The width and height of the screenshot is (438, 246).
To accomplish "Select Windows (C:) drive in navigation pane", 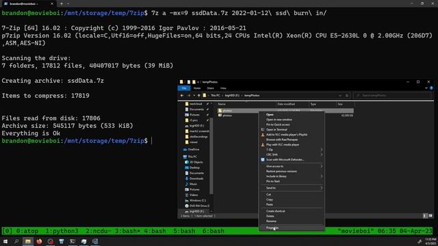I will pyautogui.click(x=196, y=200).
